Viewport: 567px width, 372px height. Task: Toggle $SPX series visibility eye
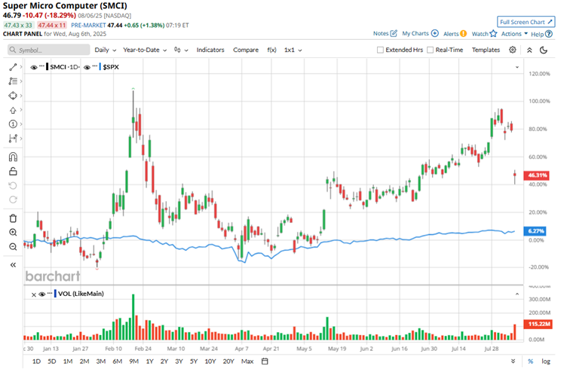(x=87, y=67)
